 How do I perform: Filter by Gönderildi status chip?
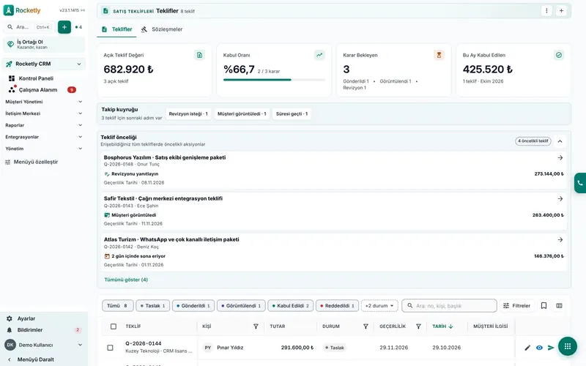(193, 305)
